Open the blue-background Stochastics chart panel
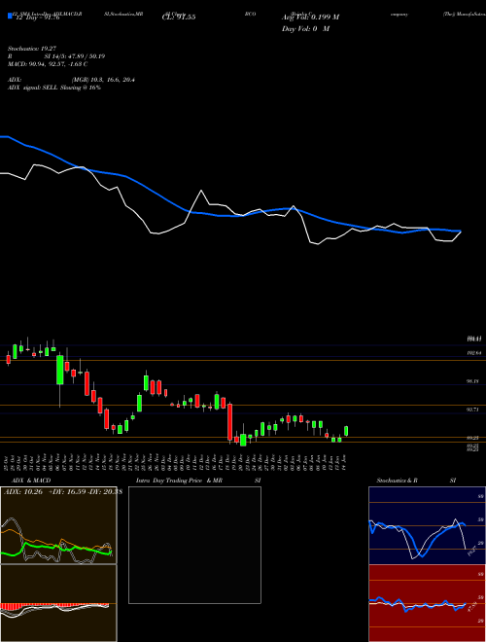The width and height of the screenshot is (486, 642). pyautogui.click(x=427, y=525)
